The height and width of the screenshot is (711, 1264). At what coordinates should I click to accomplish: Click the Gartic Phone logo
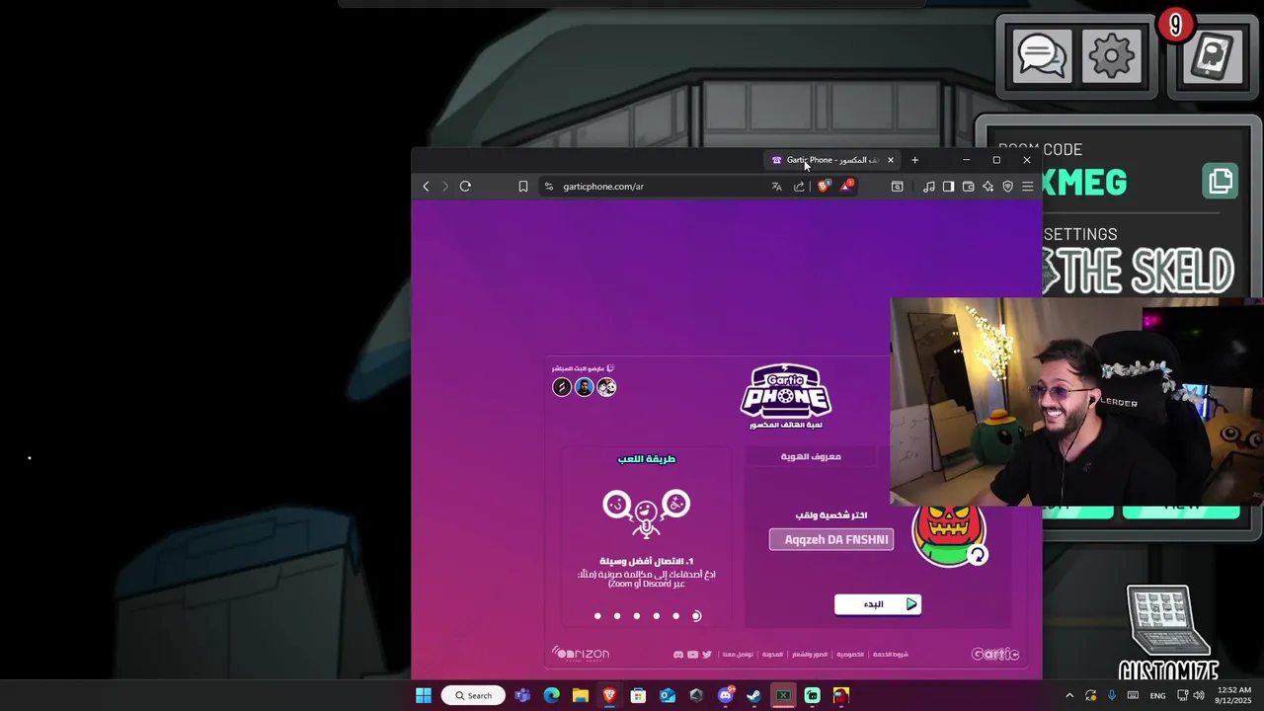tap(786, 395)
